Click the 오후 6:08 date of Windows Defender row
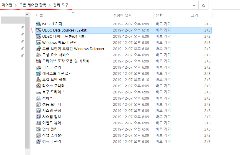The image size is (240, 155). click(131, 49)
